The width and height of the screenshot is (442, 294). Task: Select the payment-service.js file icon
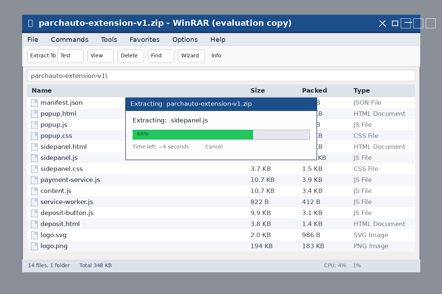(34, 180)
